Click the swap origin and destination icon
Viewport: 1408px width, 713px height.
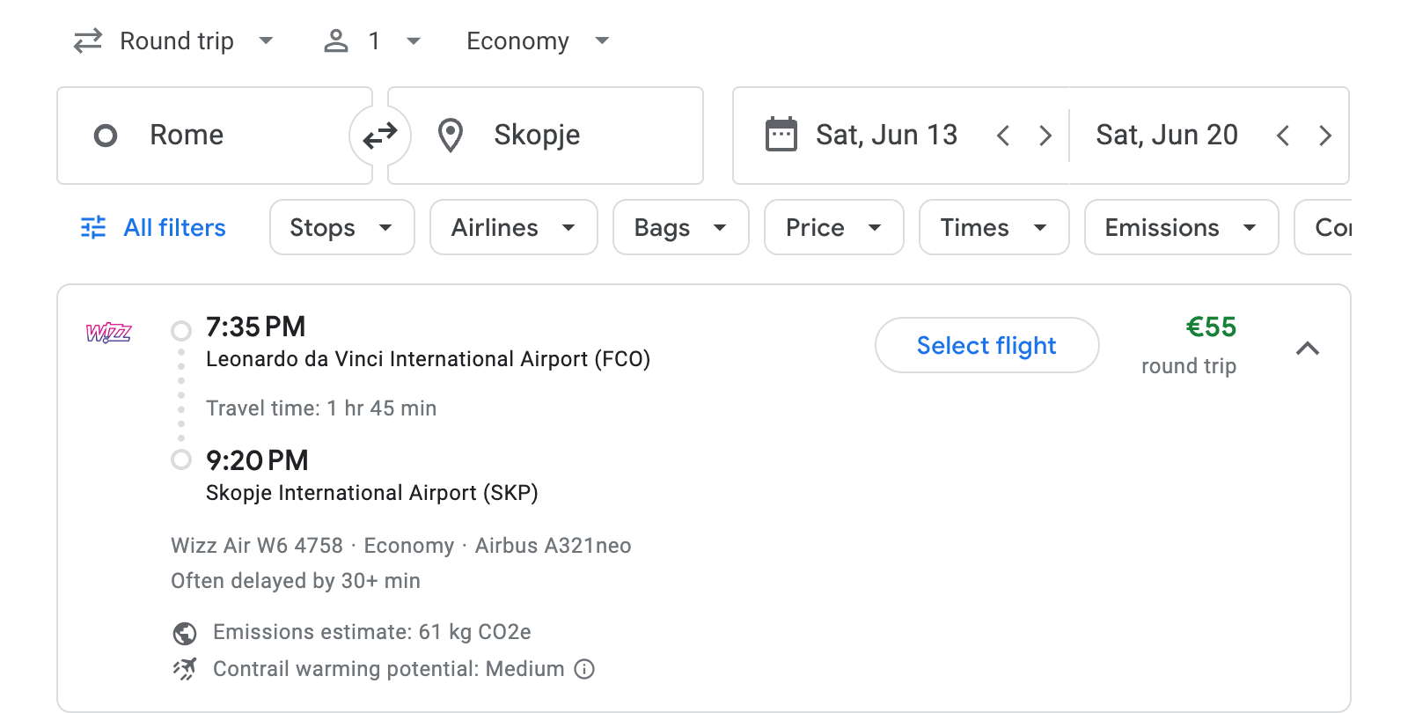tap(379, 135)
